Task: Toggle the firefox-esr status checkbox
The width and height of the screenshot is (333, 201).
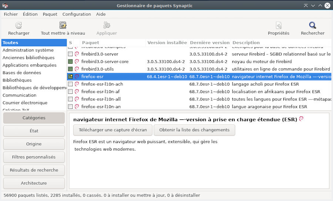Action: point(70,76)
